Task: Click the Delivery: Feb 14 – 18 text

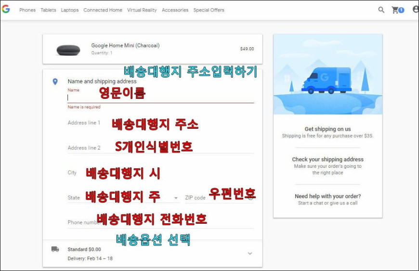Action: coord(90,258)
